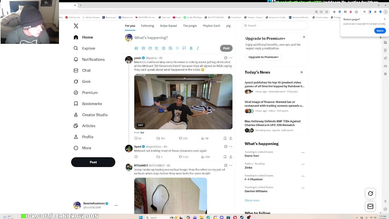Add a poll in the composer
This screenshot has width=389, height=219.
pos(157,48)
